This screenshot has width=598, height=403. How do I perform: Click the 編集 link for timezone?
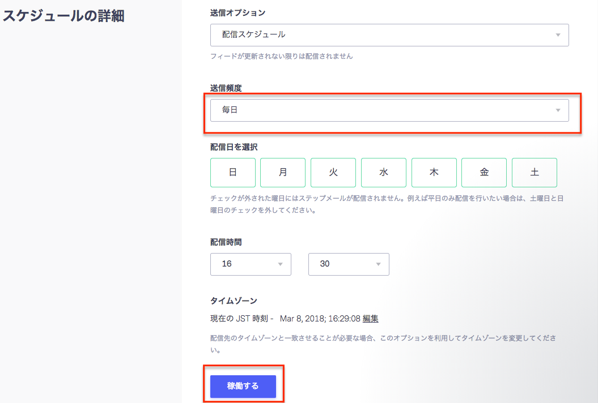coord(370,319)
